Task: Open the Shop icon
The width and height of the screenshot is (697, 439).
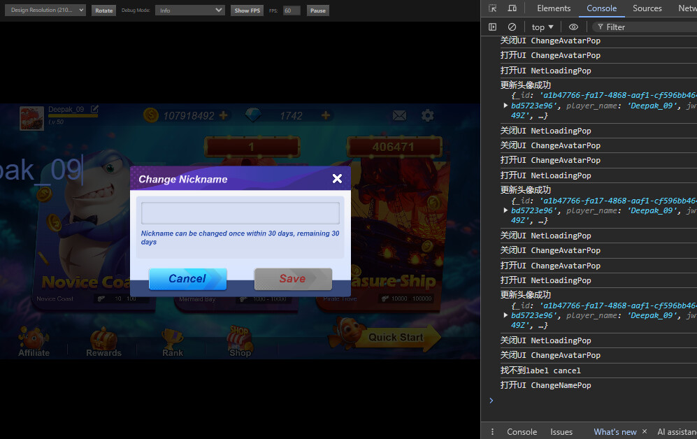Action: (x=240, y=341)
